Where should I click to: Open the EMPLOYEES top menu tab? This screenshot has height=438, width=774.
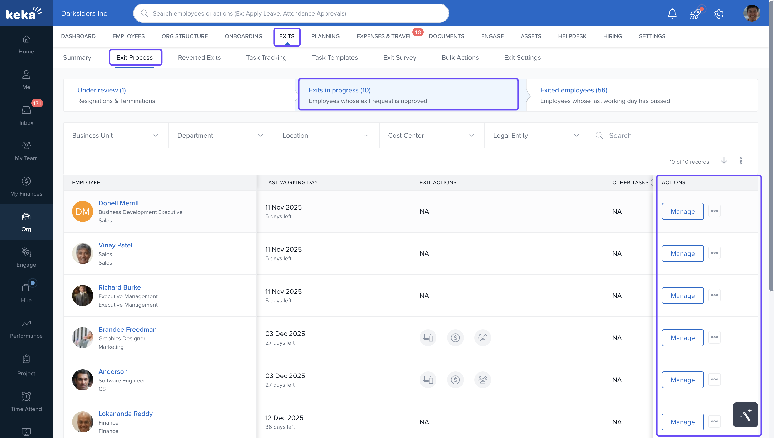(x=128, y=36)
